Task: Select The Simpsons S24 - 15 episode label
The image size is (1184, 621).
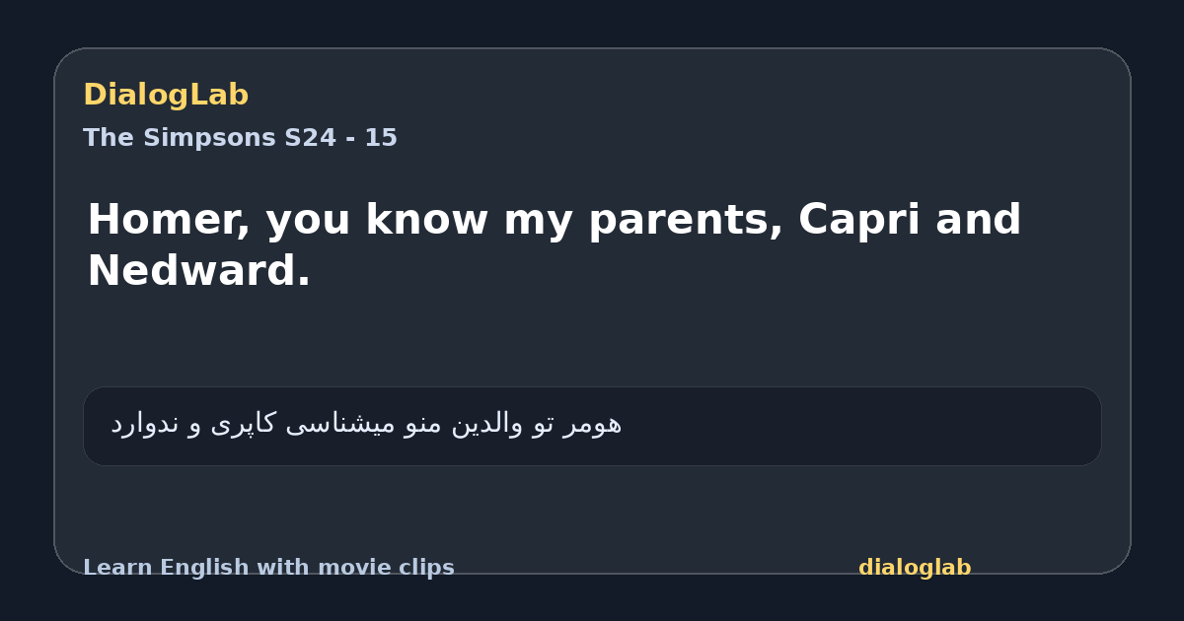Action: 240,138
